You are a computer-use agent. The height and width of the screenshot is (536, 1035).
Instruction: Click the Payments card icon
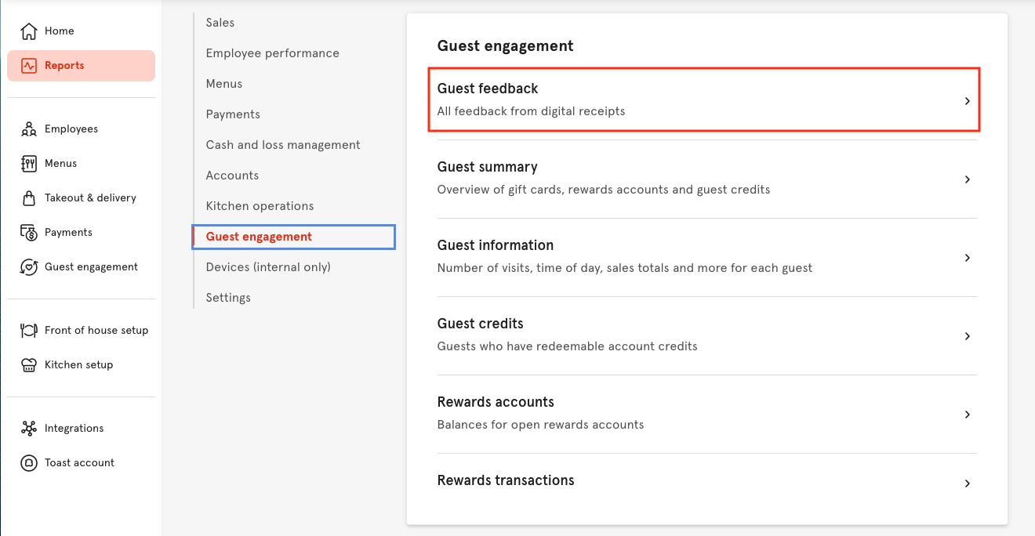tap(27, 232)
